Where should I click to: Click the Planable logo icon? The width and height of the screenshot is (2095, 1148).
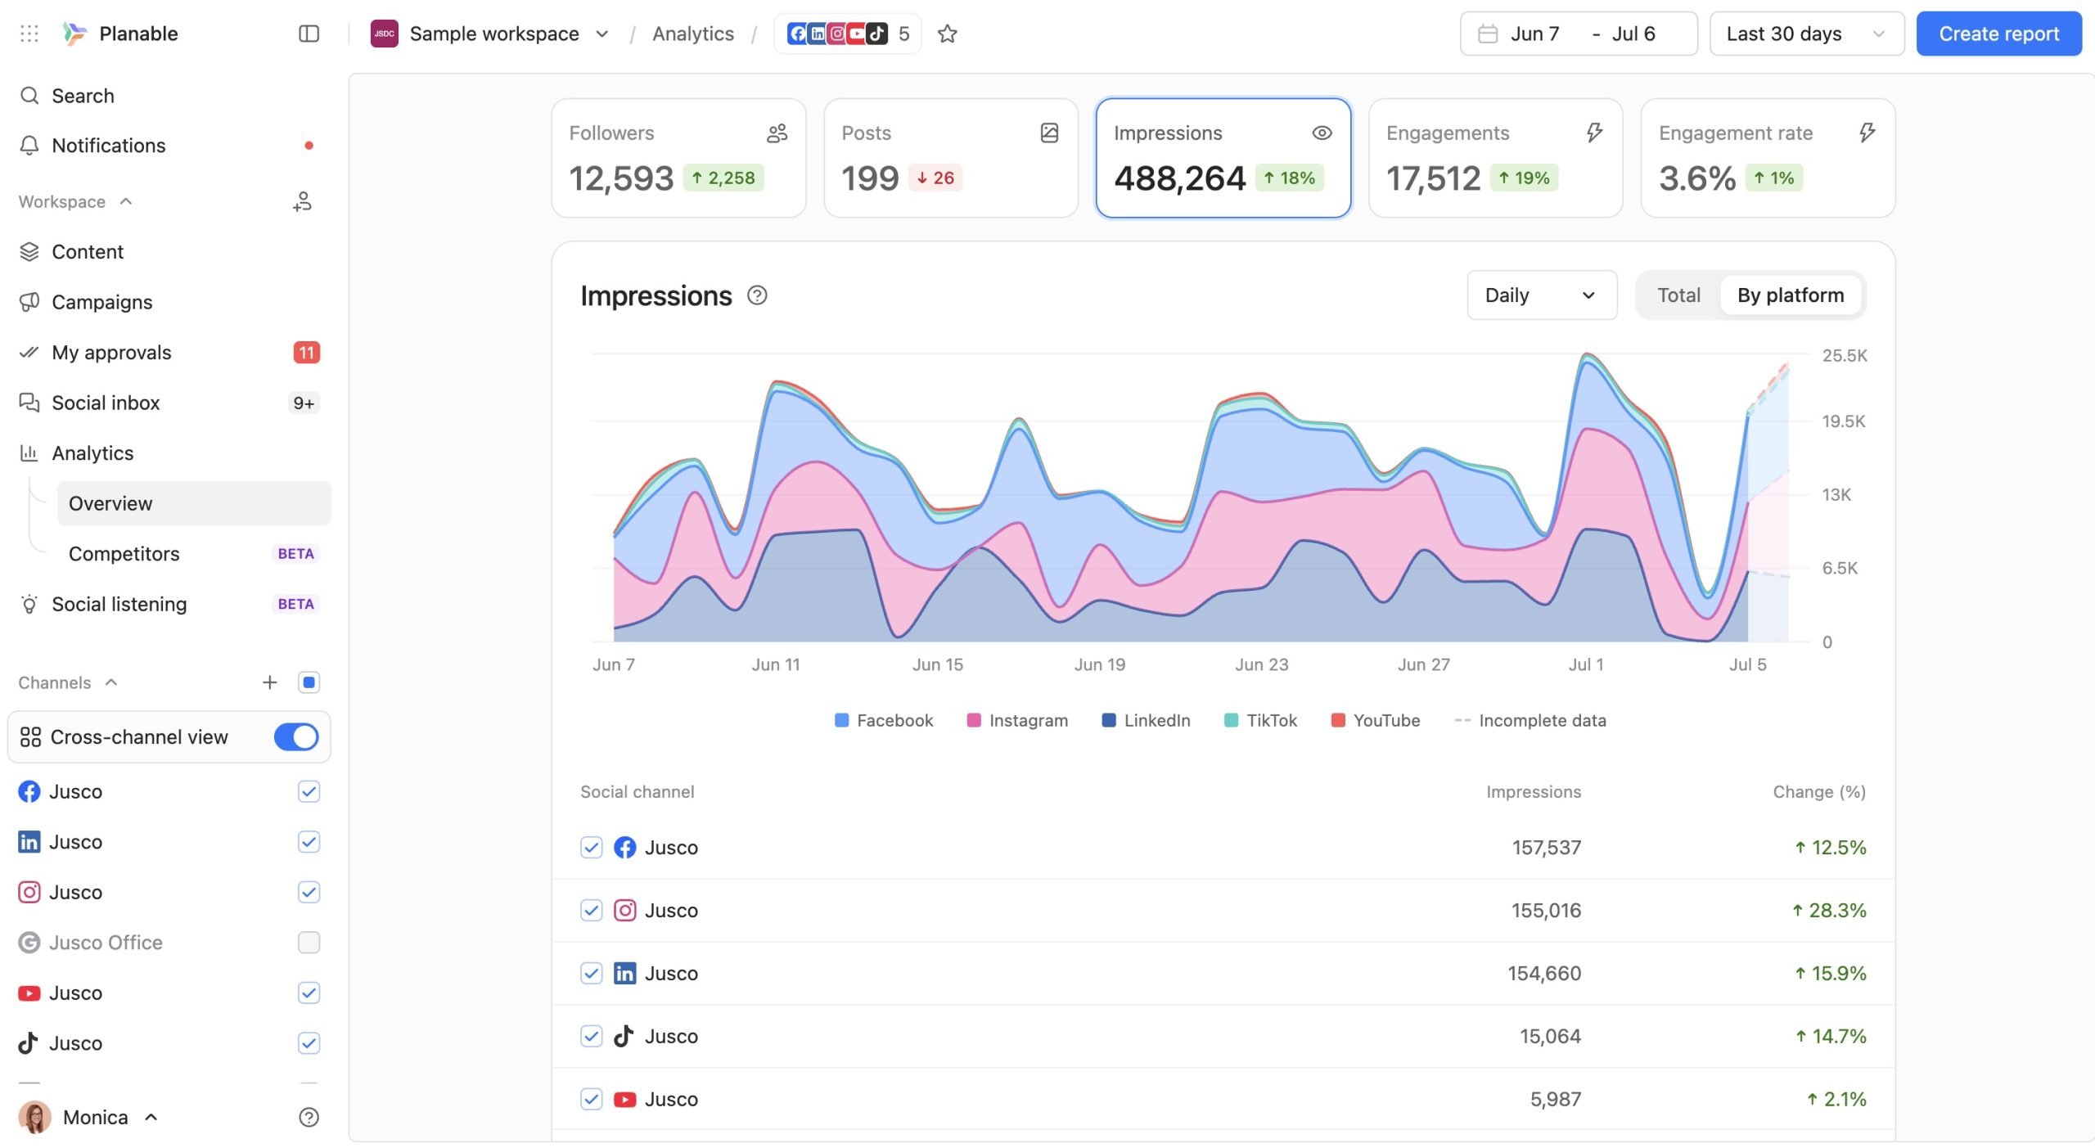click(x=74, y=34)
